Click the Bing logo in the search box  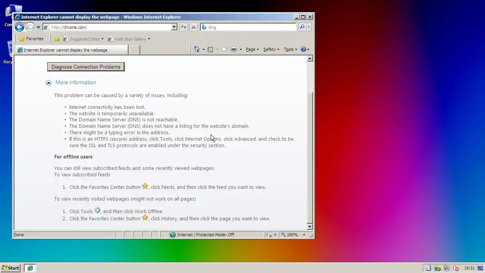tap(204, 27)
